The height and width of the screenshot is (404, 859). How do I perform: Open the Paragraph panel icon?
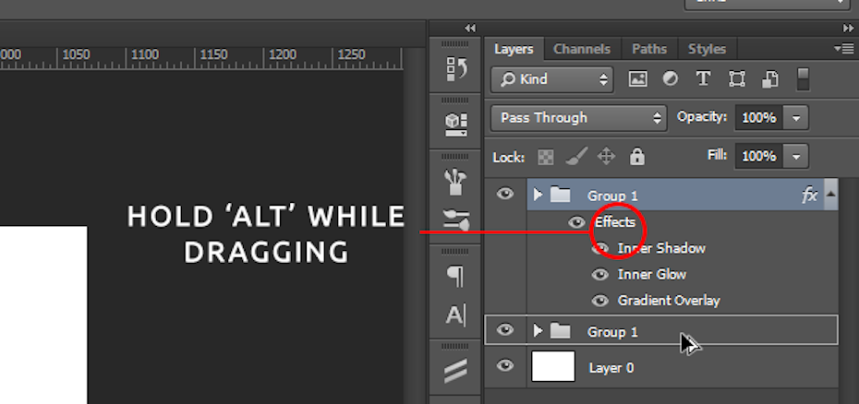pos(455,276)
